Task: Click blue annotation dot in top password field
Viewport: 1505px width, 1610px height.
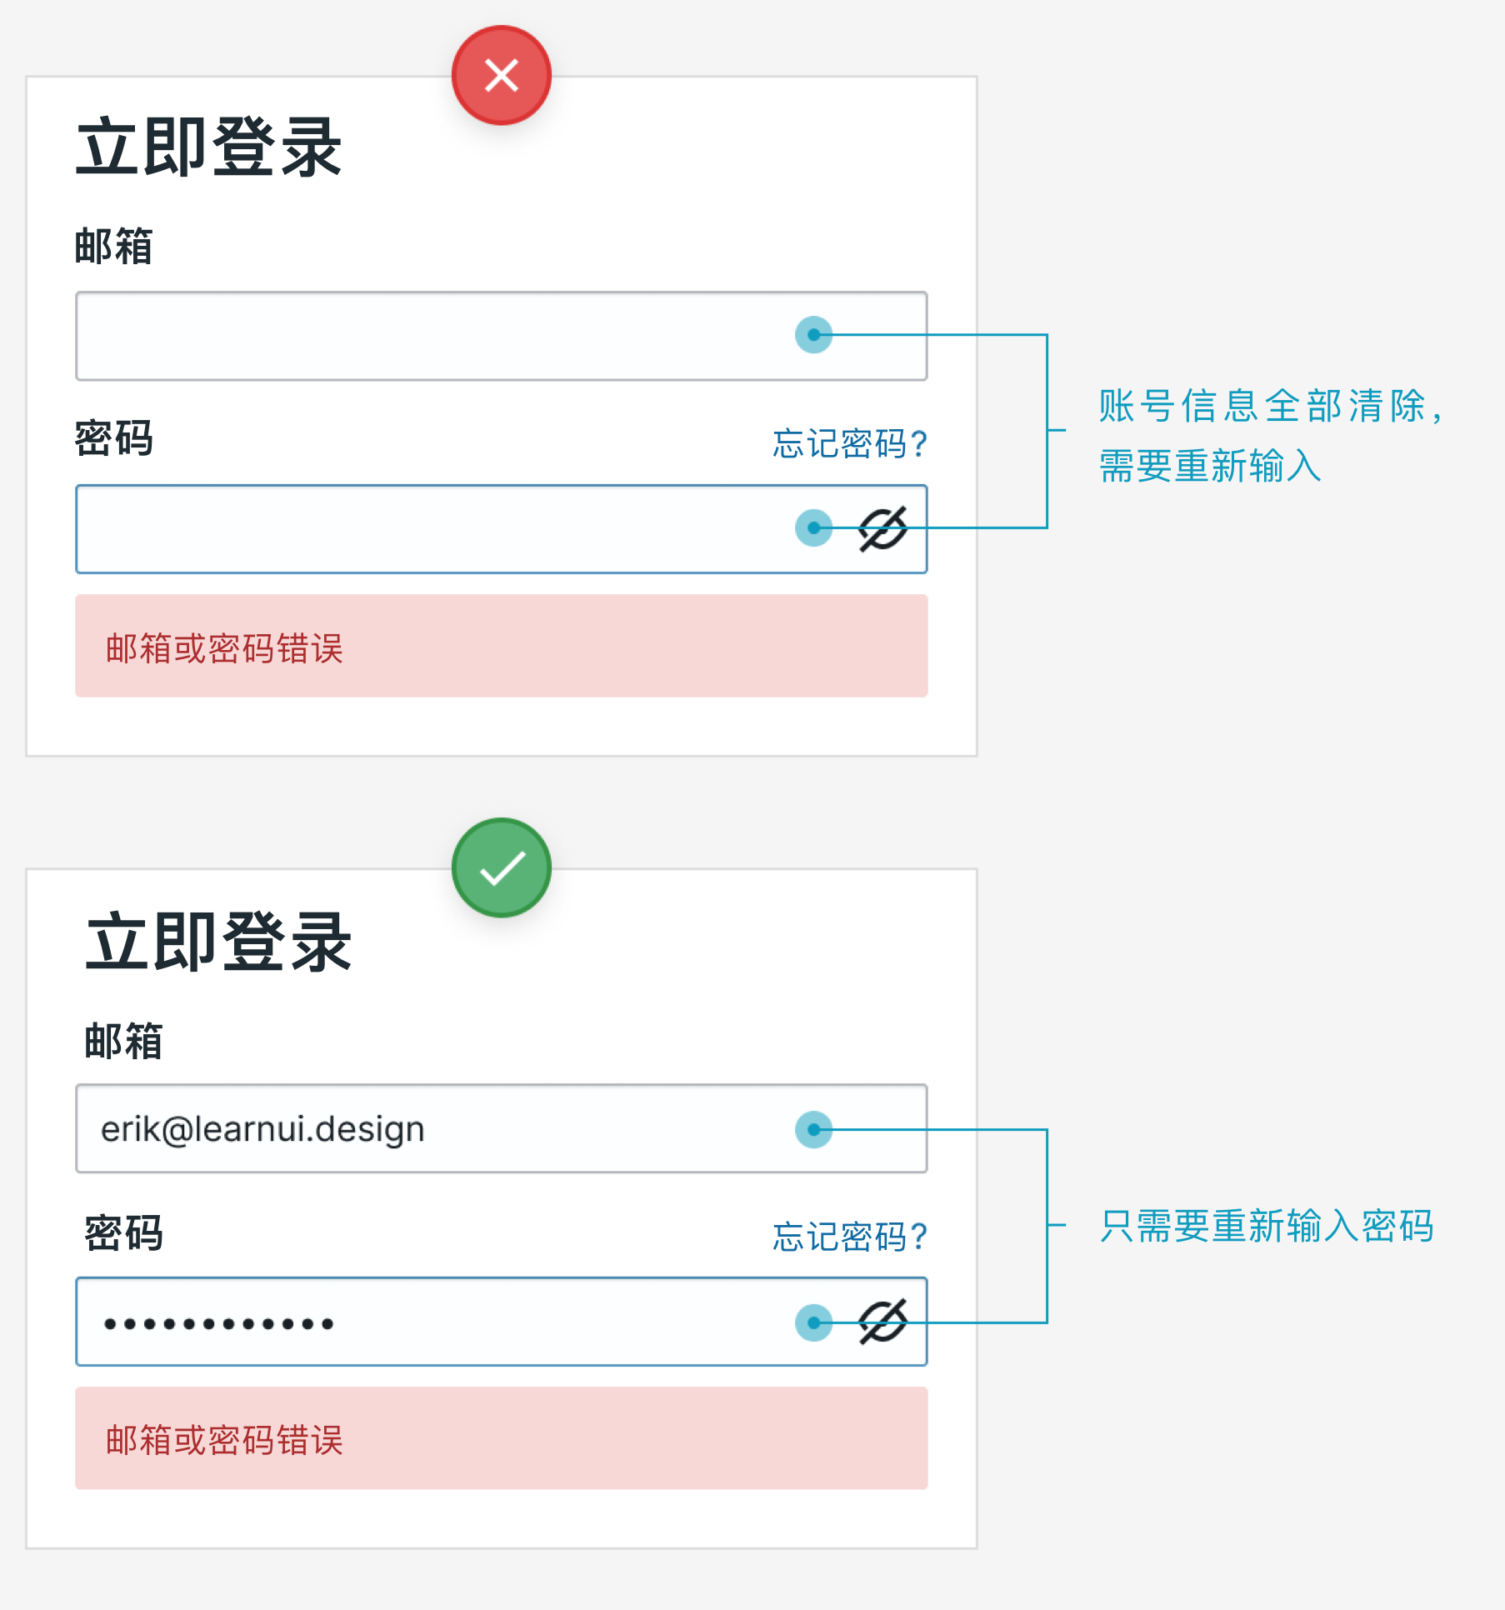Action: [x=814, y=528]
